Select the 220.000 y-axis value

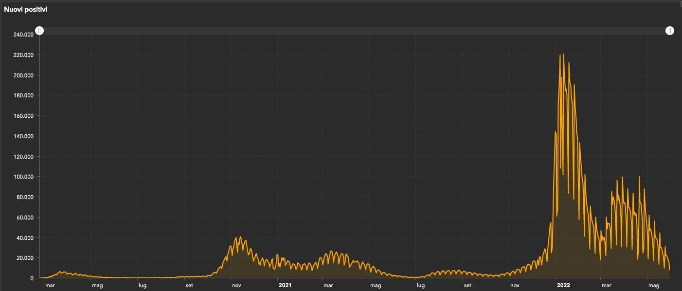tap(23, 55)
